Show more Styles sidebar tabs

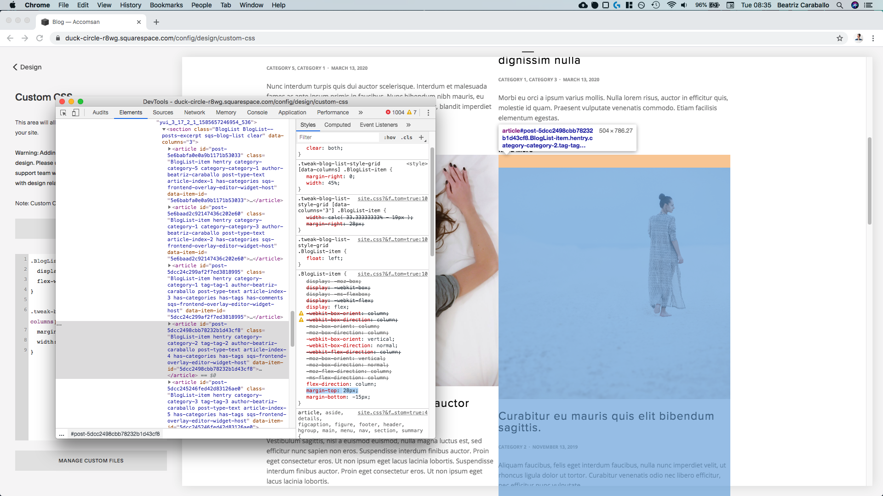tap(408, 125)
